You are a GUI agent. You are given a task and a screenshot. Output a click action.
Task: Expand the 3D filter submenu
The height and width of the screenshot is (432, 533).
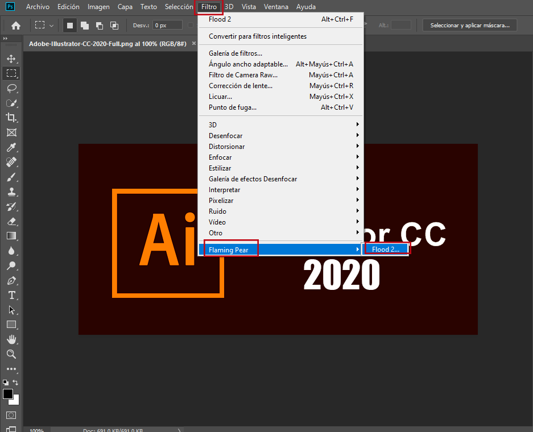[280, 124]
